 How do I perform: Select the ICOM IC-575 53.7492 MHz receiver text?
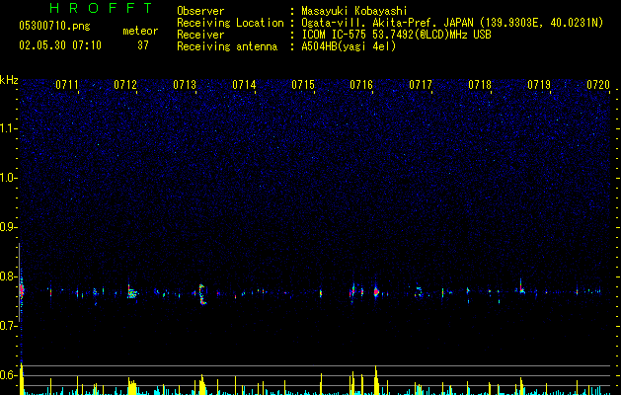pyautogui.click(x=396, y=35)
